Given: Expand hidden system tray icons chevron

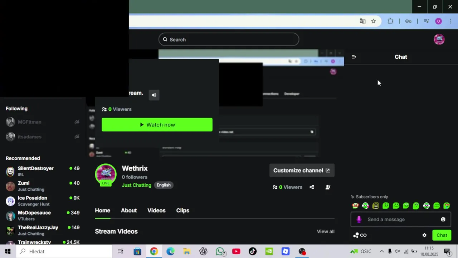Looking at the screenshot, I should (381, 252).
